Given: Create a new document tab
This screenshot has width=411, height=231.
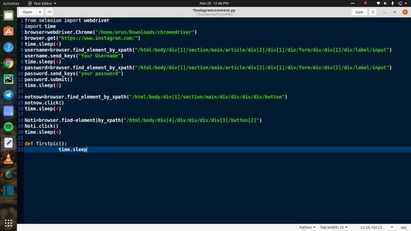Looking at the screenshot, I should click(49, 12).
